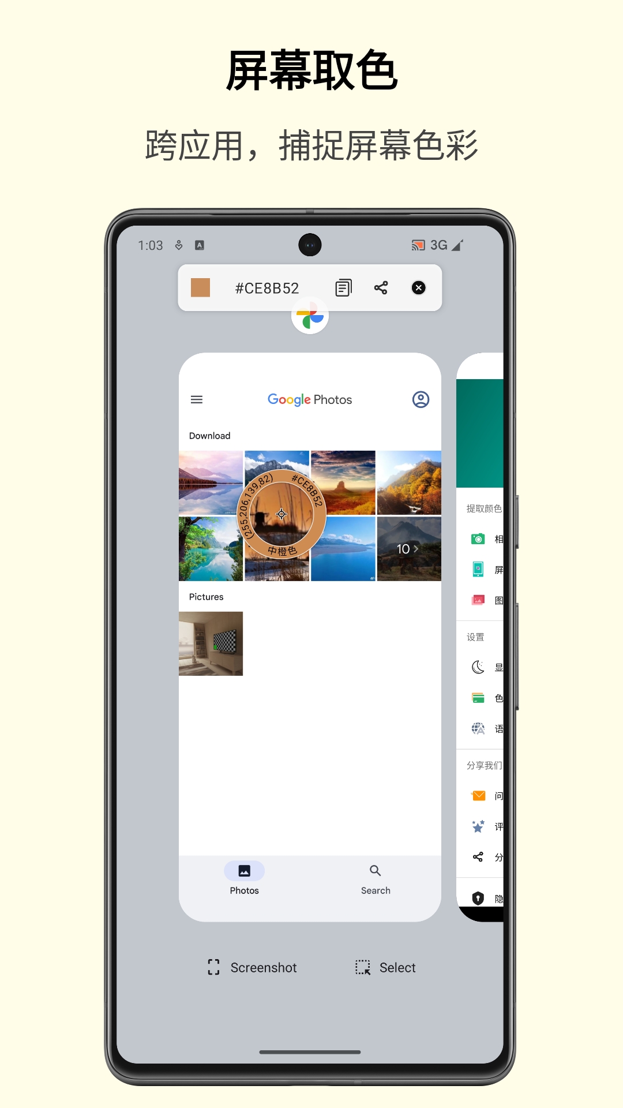The image size is (623, 1108).
Task: Click the orange color swatch preview
Action: (200, 287)
